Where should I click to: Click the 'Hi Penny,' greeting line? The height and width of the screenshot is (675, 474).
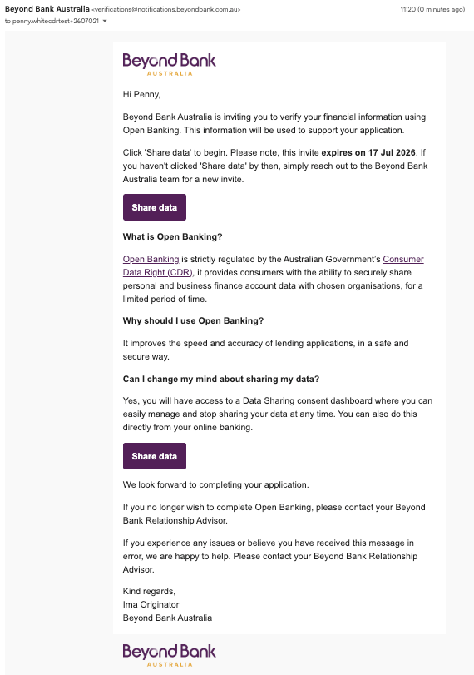coord(141,94)
